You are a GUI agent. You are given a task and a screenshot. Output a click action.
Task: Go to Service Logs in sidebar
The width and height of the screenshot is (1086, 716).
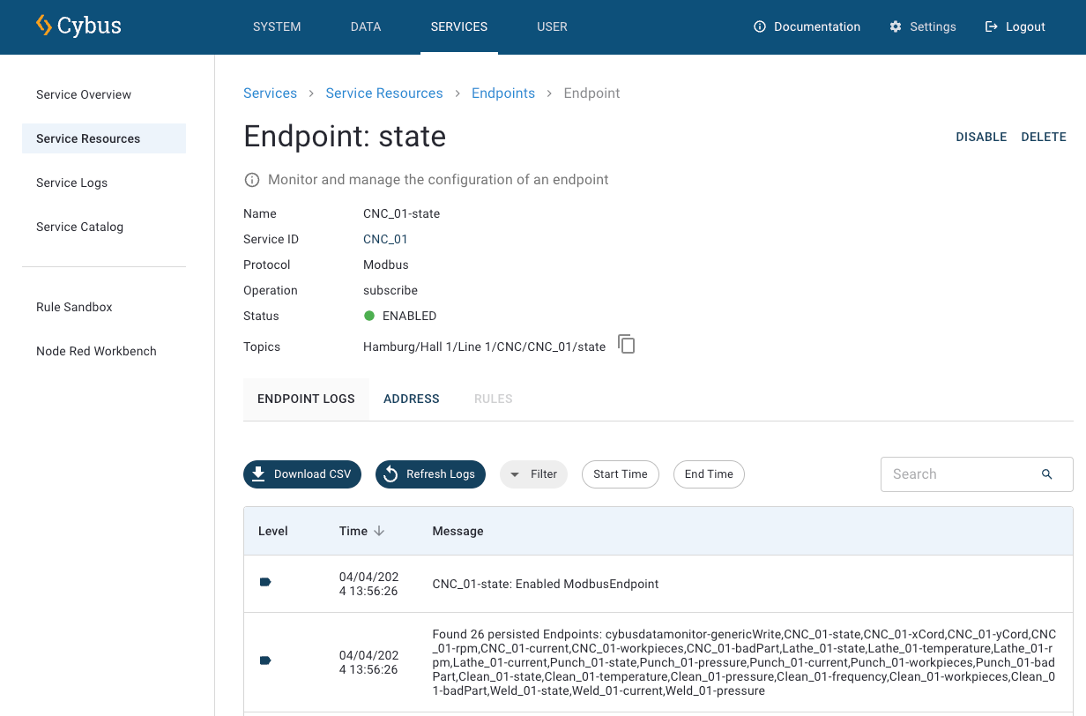tap(72, 183)
